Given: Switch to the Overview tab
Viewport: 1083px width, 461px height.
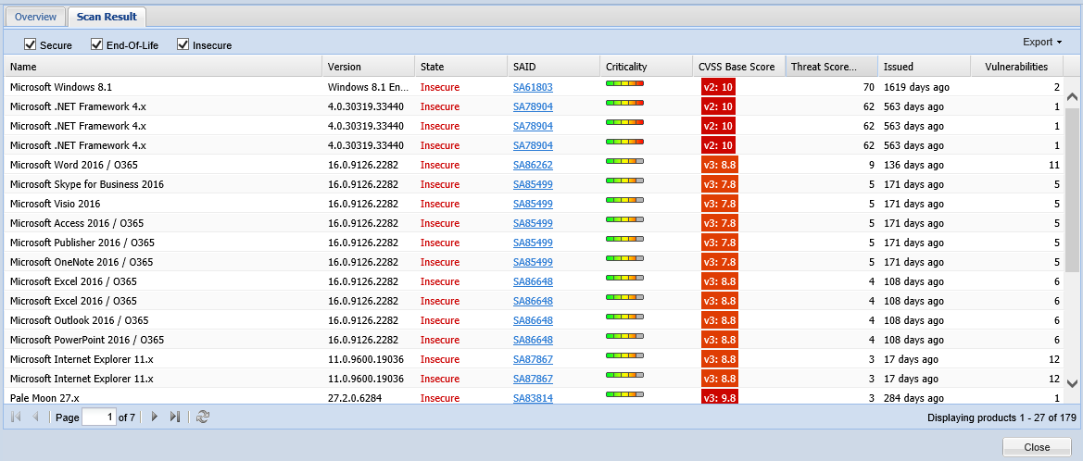Looking at the screenshot, I should click(35, 17).
